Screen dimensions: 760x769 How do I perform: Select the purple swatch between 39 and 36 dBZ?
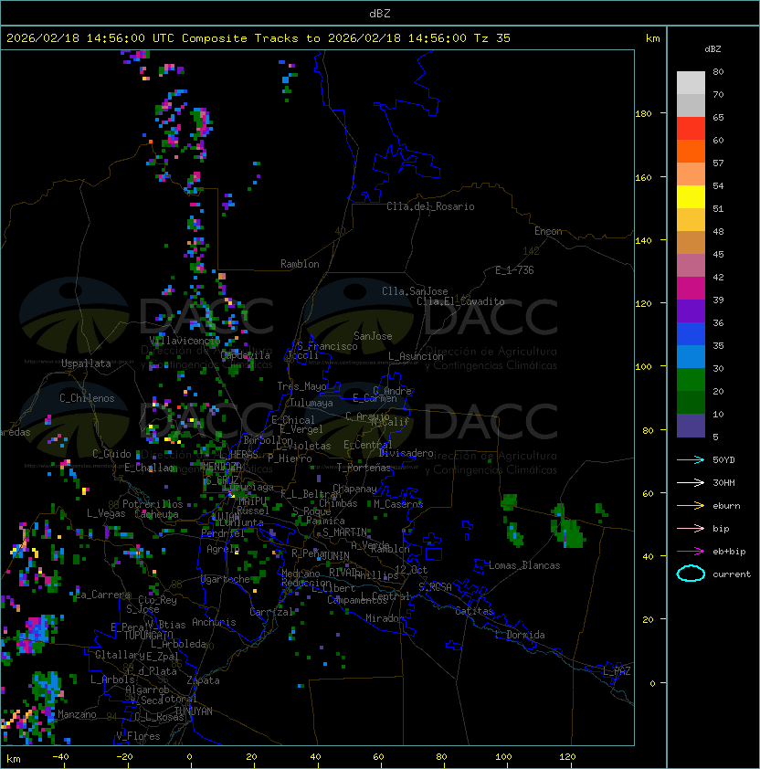point(691,311)
